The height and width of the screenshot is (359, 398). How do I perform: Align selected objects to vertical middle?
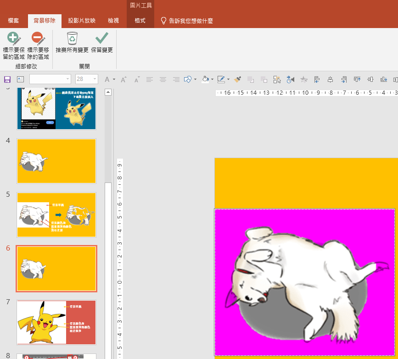[x=370, y=80]
